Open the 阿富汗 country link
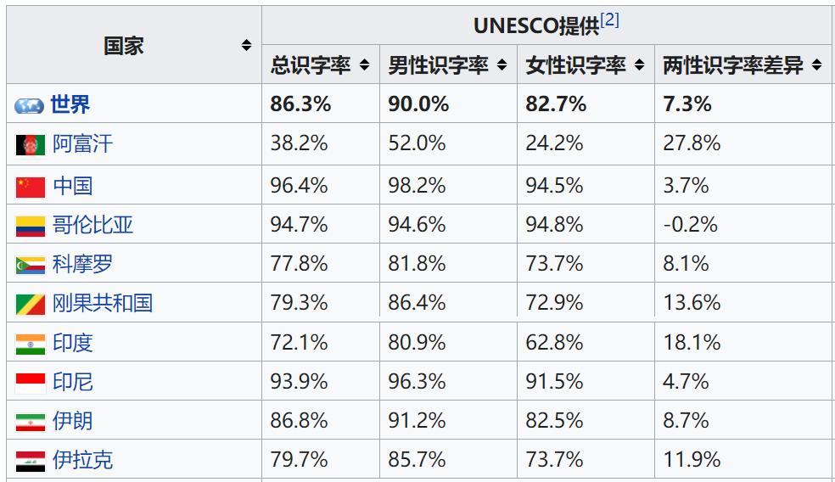835x482 pixels. (x=82, y=143)
